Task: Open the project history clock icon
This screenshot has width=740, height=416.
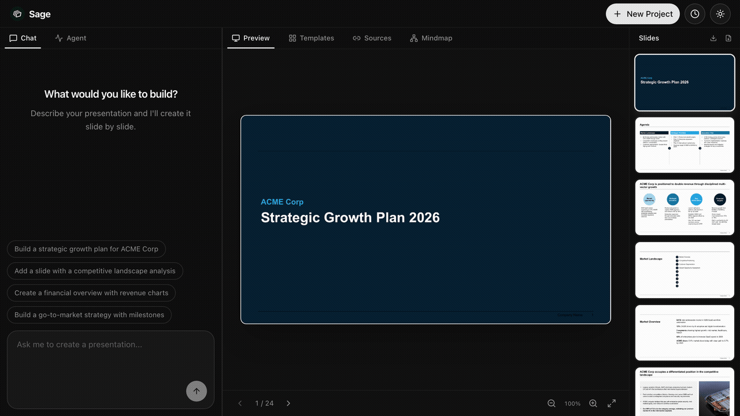Action: (x=694, y=14)
